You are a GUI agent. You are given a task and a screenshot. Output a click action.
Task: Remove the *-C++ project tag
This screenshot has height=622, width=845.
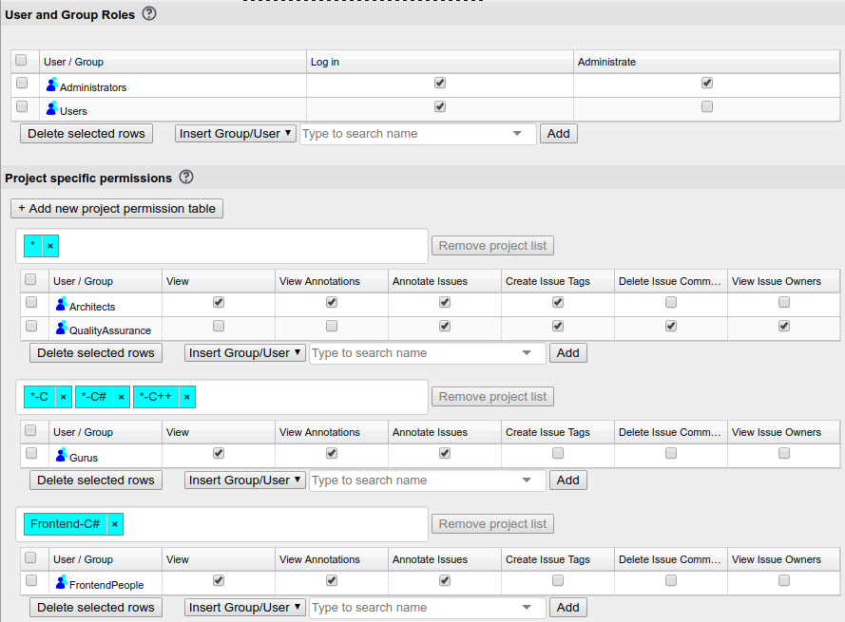point(187,397)
